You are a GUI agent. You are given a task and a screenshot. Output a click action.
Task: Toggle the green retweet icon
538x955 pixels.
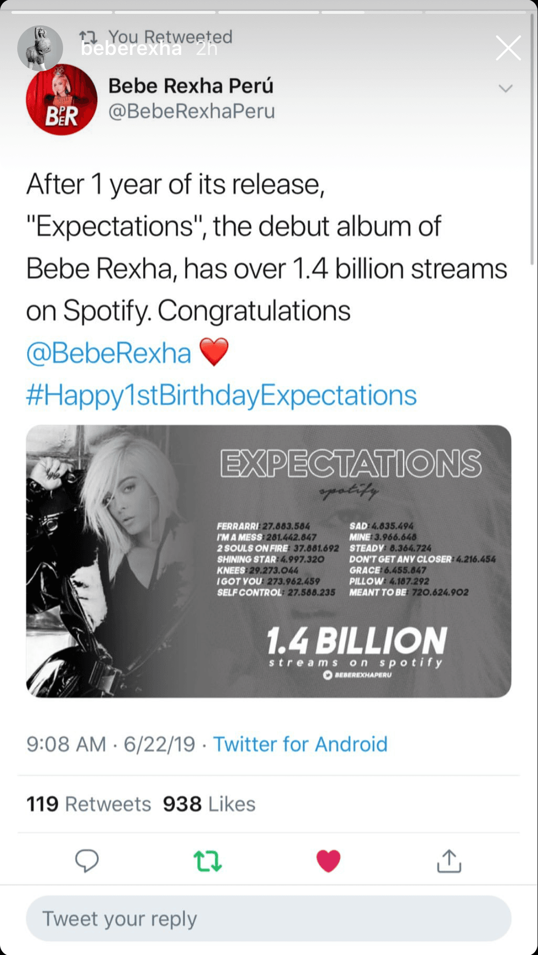pos(208,861)
